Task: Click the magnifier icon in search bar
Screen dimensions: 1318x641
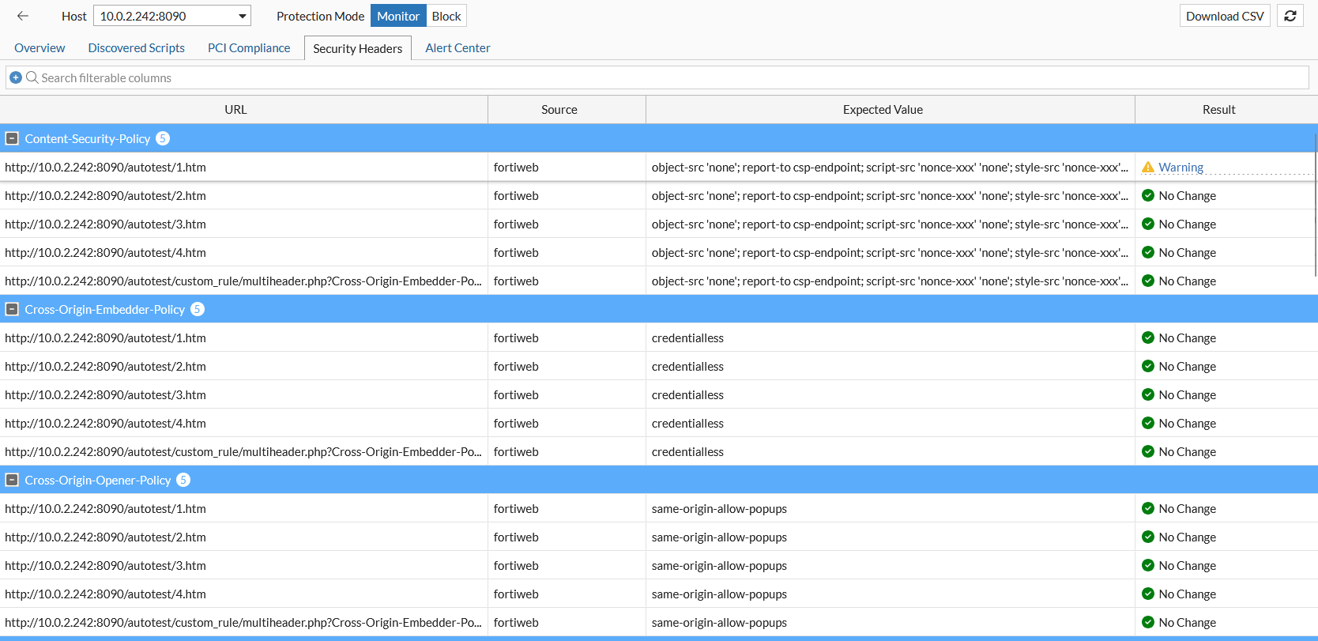Action: (x=32, y=77)
